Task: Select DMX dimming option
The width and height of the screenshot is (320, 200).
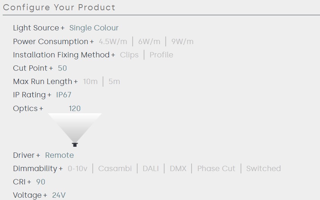Action: 178,168
